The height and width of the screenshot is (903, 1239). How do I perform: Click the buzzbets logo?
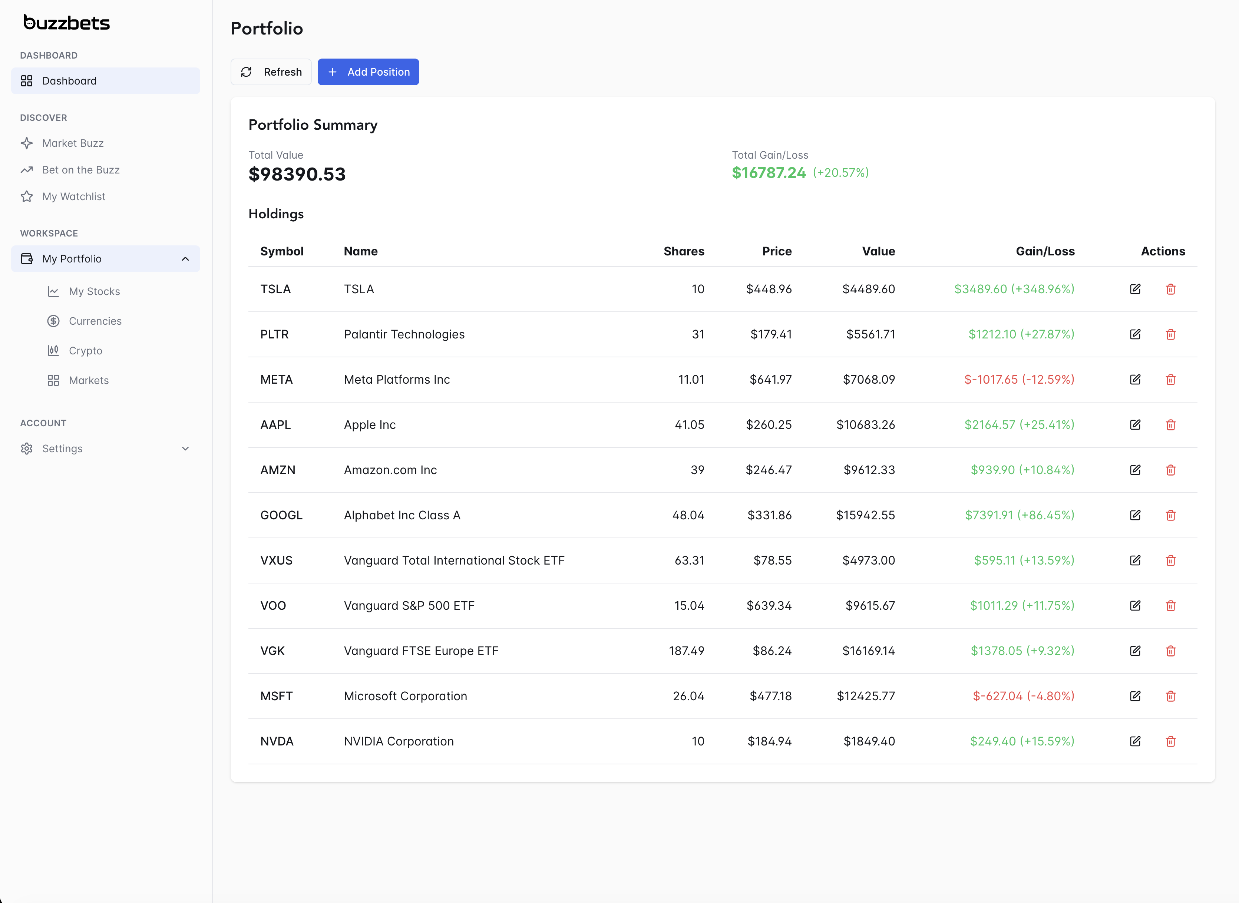click(66, 22)
